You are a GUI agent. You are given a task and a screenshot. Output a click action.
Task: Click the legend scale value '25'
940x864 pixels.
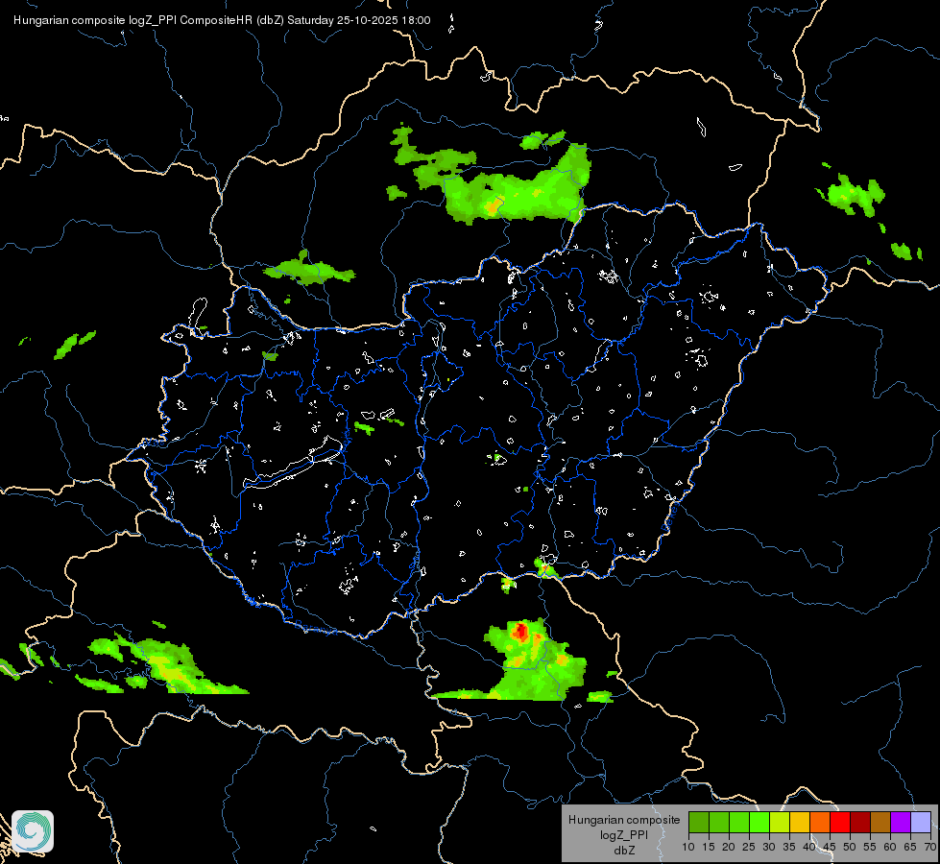749,847
